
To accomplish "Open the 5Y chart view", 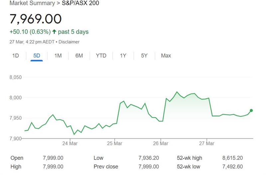I will [144, 56].
